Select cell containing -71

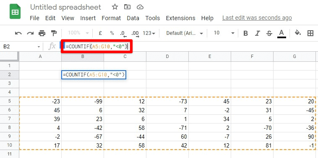(x=167, y=128)
